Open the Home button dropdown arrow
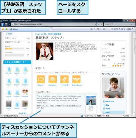The height and width of the screenshot is (138, 136). (94, 29)
